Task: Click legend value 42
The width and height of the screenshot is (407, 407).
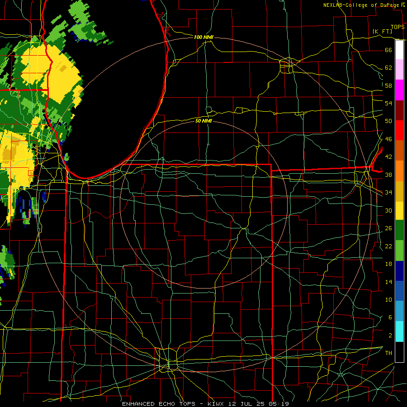Action: [x=388, y=156]
